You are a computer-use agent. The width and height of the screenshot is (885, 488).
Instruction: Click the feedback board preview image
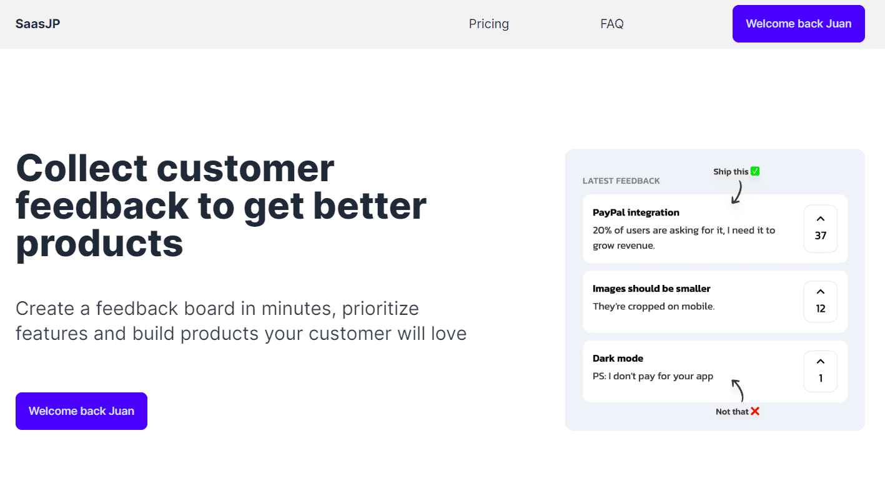click(x=715, y=290)
